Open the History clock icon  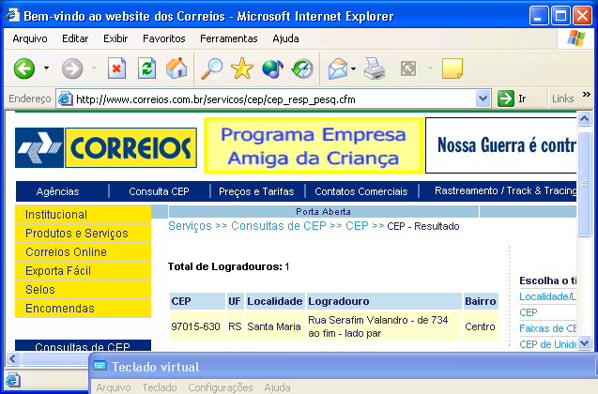pos(302,68)
